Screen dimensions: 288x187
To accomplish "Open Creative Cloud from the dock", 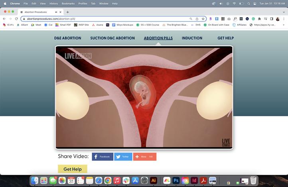I will pyautogui.click(x=185, y=181).
